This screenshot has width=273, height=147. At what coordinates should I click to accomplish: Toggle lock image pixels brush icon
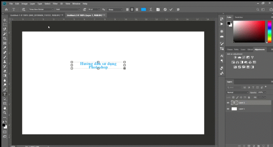coord(237,98)
